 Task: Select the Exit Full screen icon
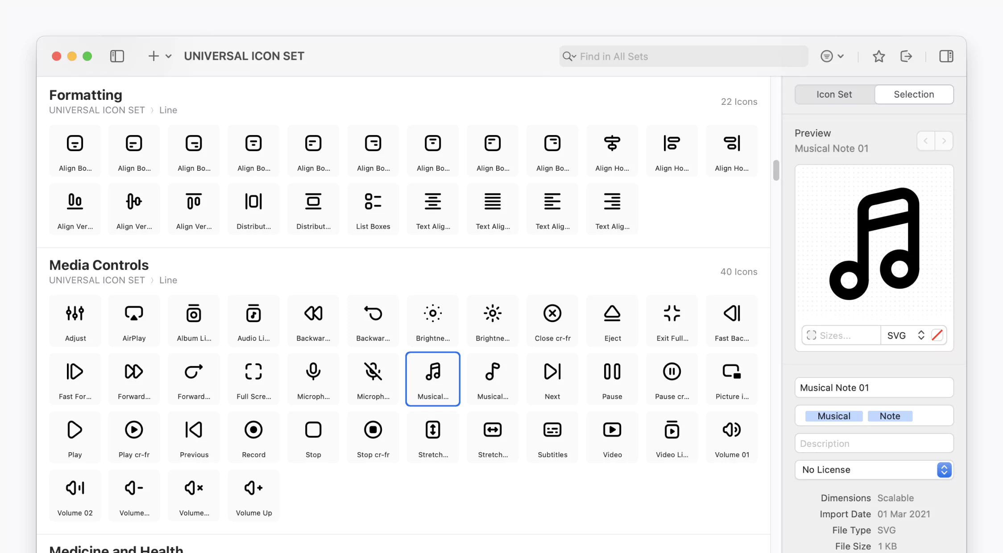(672, 321)
